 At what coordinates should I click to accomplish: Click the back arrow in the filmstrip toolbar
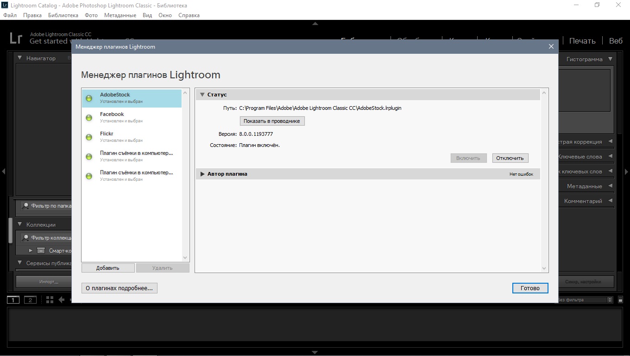tap(62, 300)
